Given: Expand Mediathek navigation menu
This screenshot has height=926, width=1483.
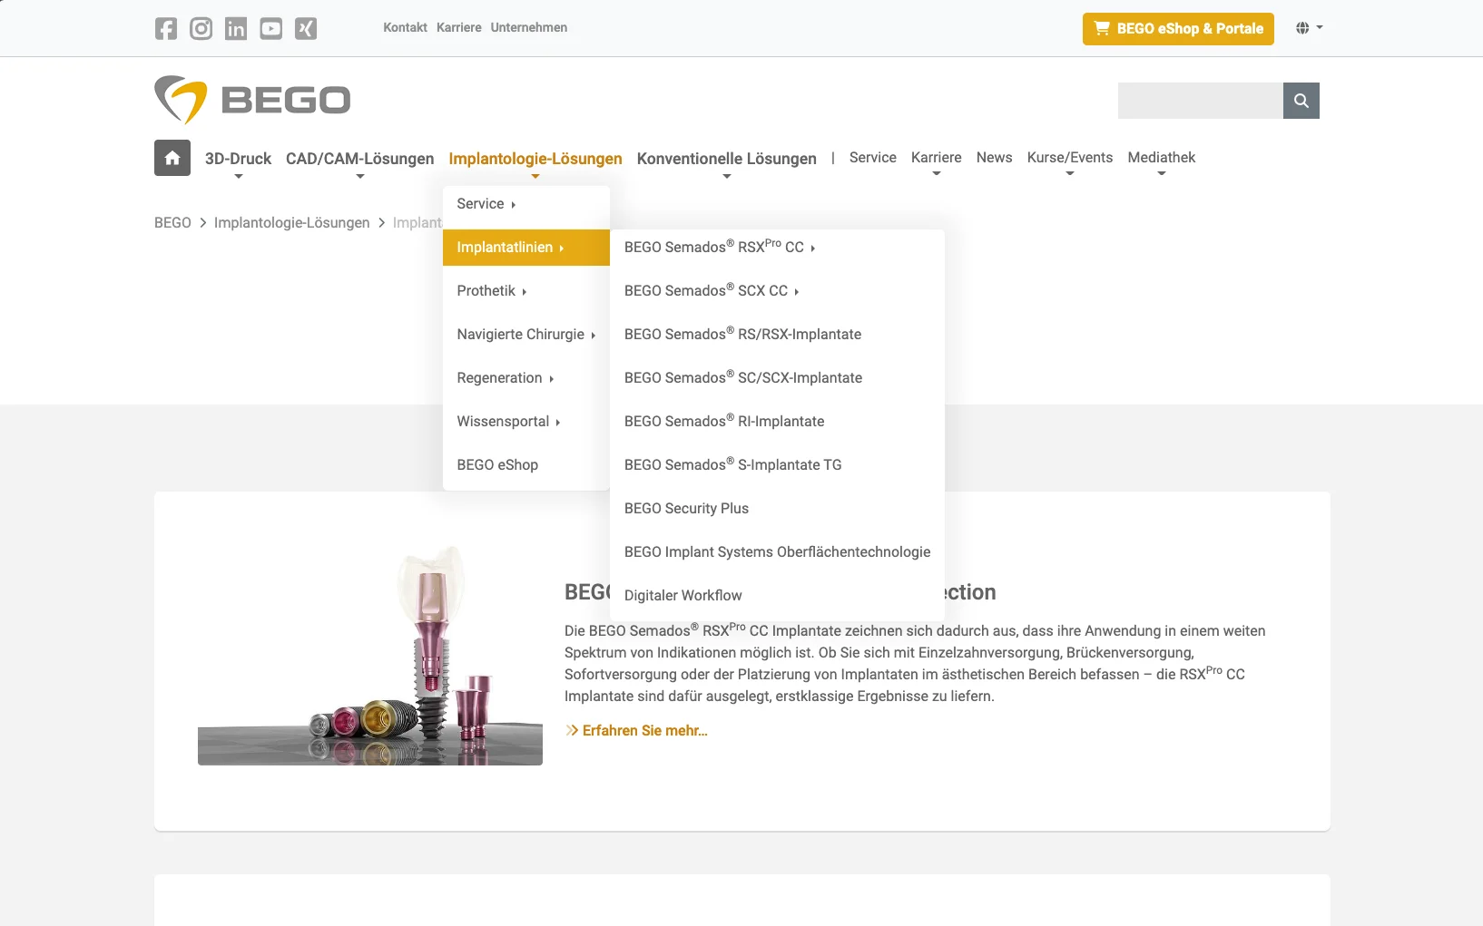Looking at the screenshot, I should tap(1162, 157).
